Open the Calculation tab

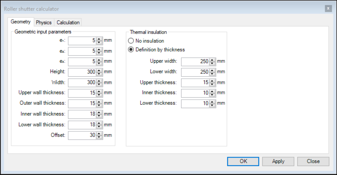coord(68,22)
